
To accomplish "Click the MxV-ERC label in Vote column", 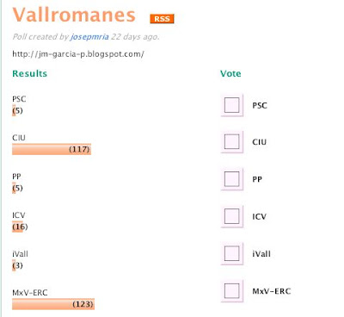I will [272, 291].
